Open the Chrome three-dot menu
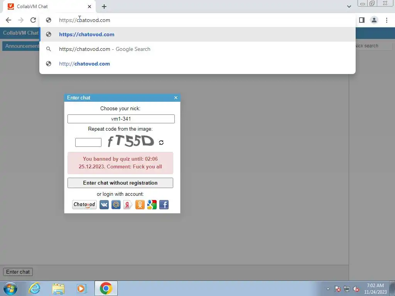 pos(387,20)
